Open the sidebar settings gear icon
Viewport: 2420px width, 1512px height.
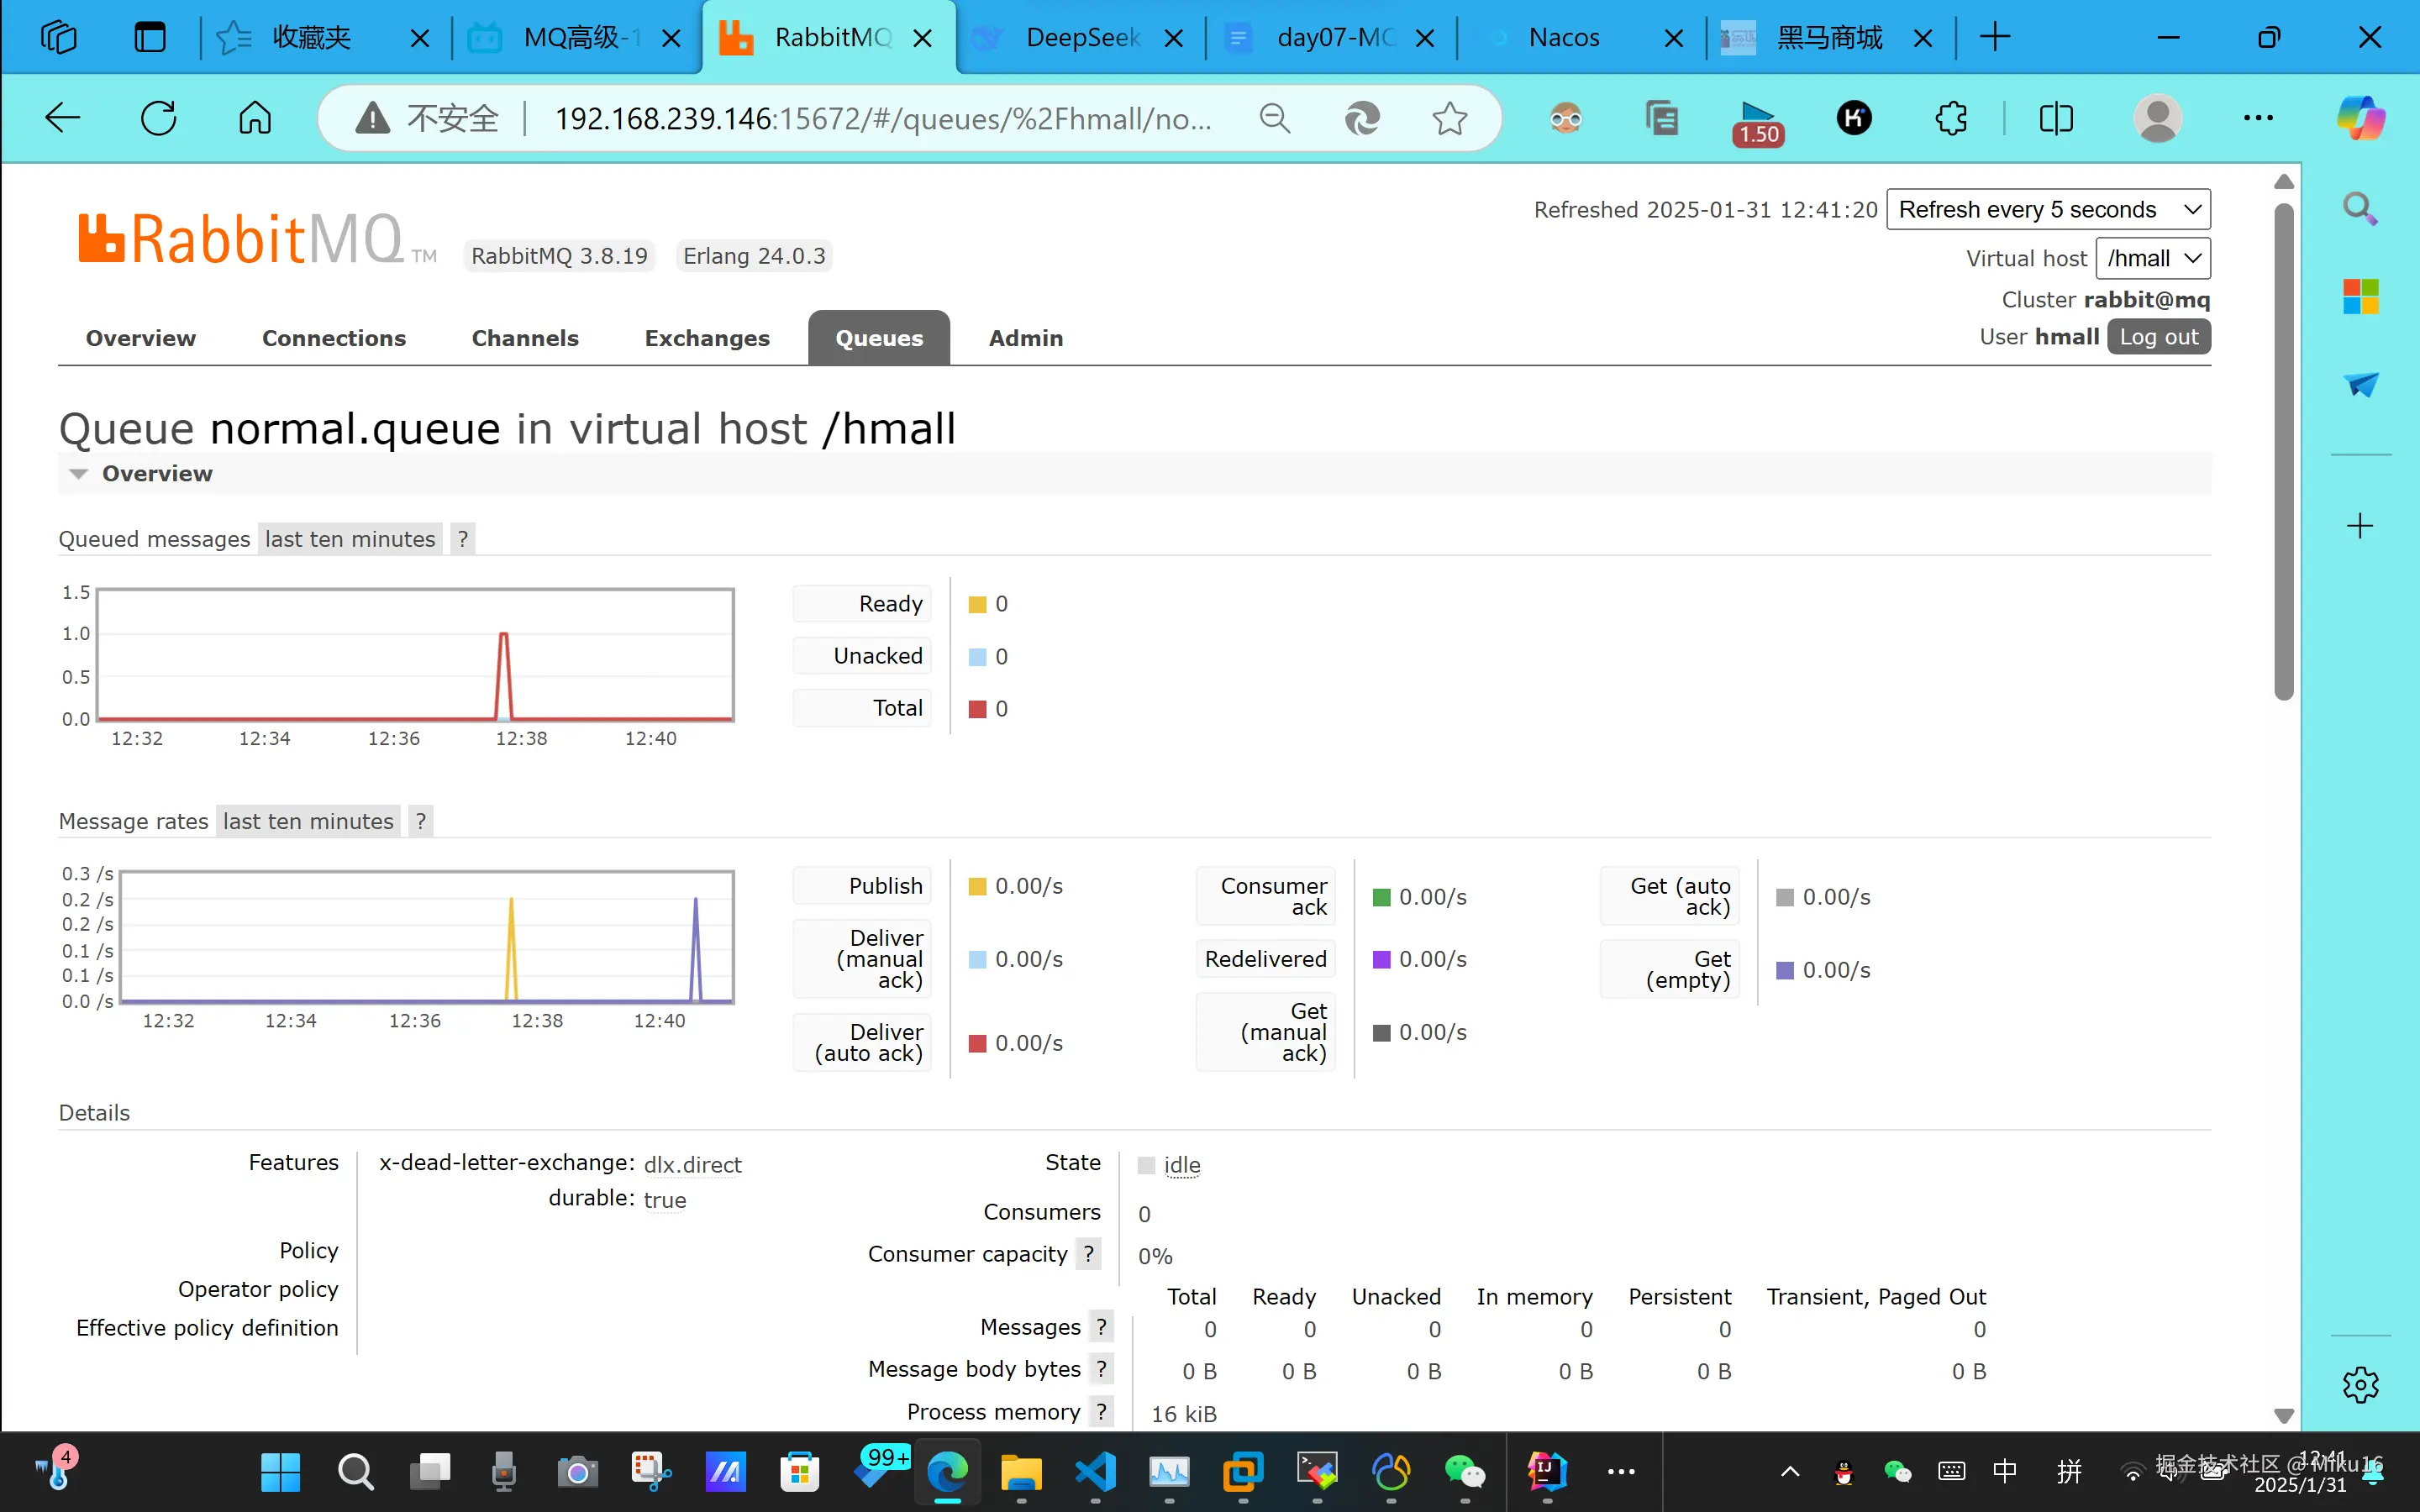point(2360,1385)
